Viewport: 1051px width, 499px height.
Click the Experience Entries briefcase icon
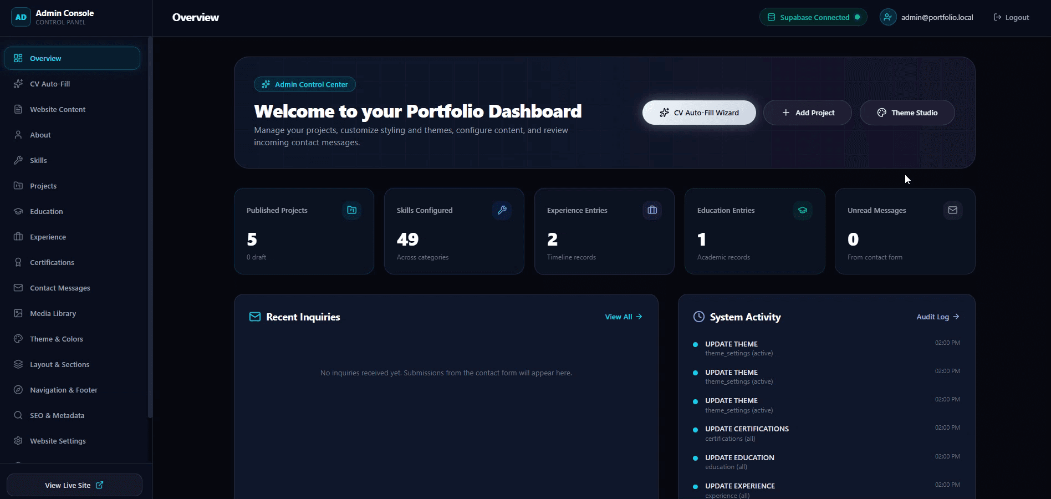coord(652,210)
